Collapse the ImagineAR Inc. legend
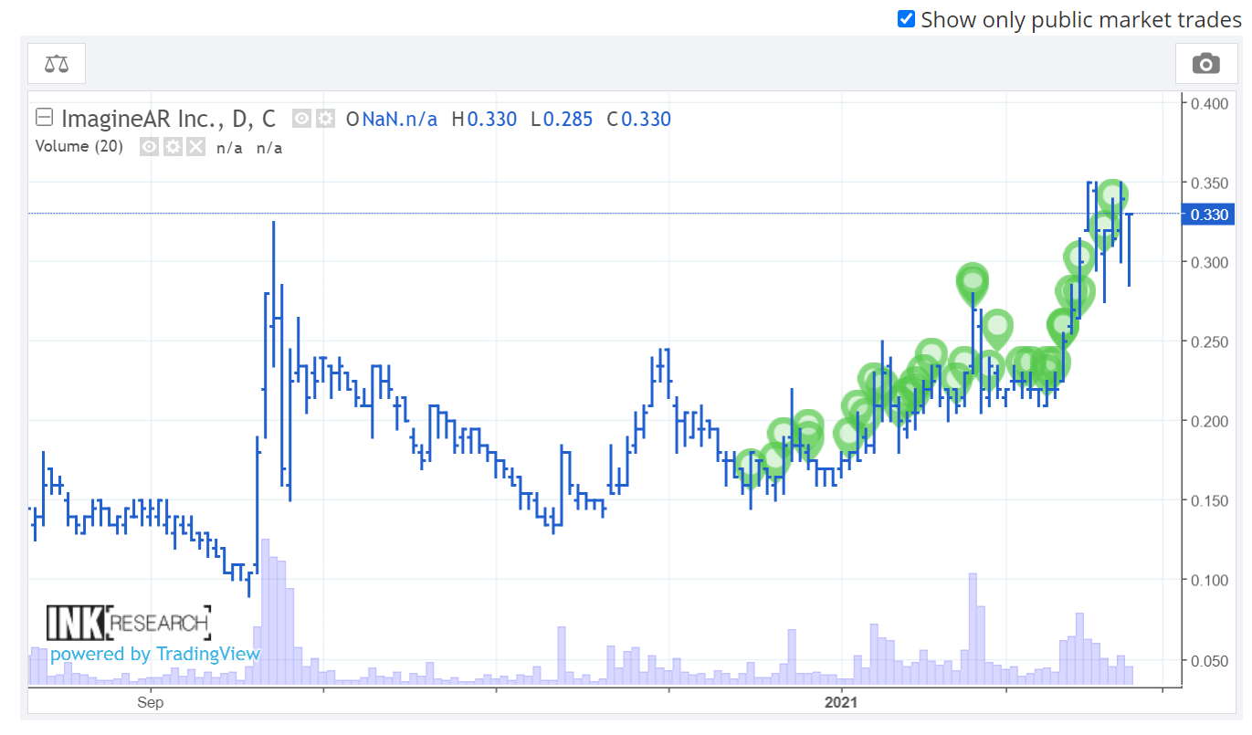This screenshot has height=735, width=1252. (43, 118)
